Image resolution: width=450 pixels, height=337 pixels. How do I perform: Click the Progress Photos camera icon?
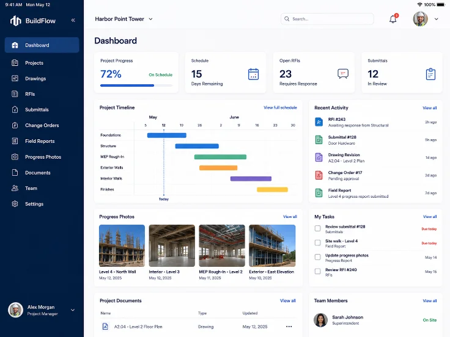15,157
